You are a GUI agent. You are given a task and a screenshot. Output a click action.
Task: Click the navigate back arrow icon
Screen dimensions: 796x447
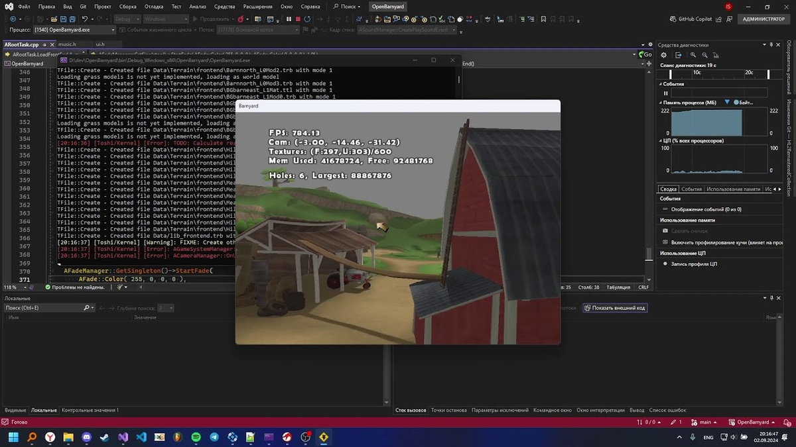12,19
